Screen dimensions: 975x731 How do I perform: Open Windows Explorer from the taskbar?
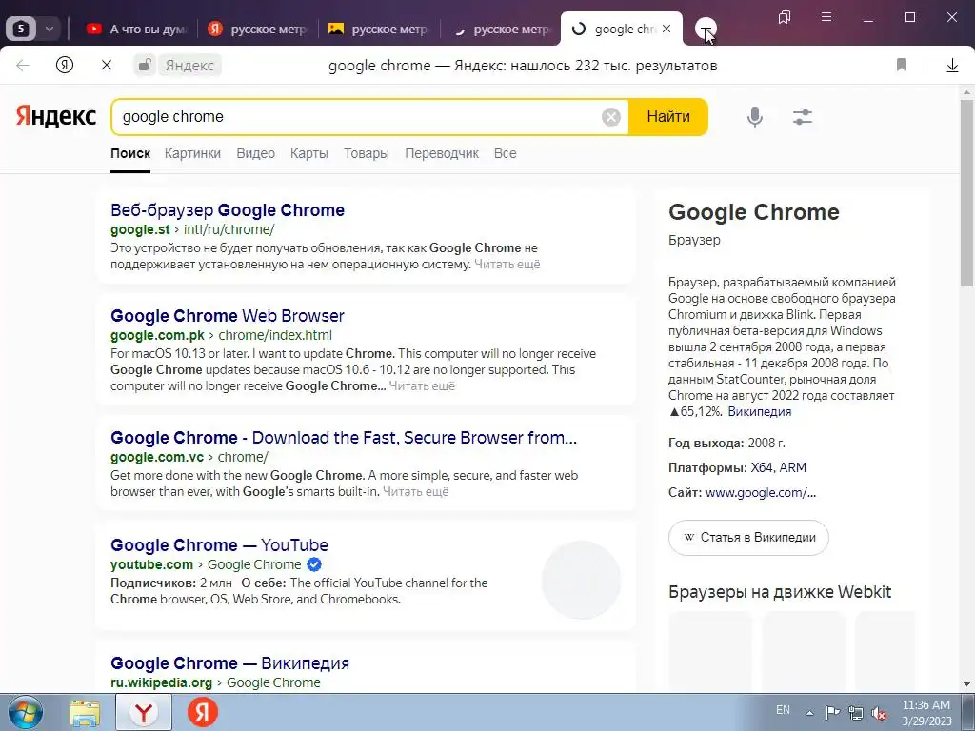click(x=85, y=712)
